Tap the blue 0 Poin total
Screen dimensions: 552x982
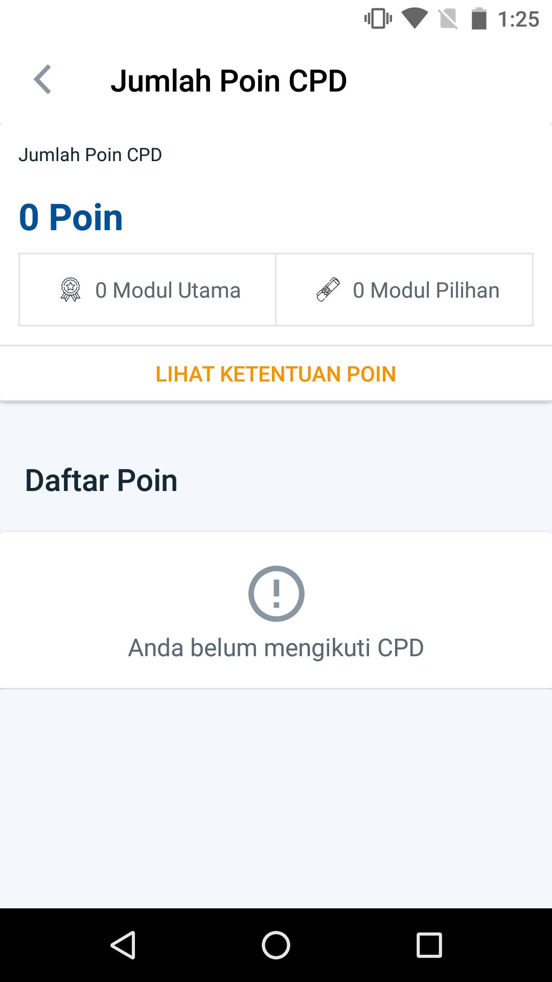[x=71, y=217]
